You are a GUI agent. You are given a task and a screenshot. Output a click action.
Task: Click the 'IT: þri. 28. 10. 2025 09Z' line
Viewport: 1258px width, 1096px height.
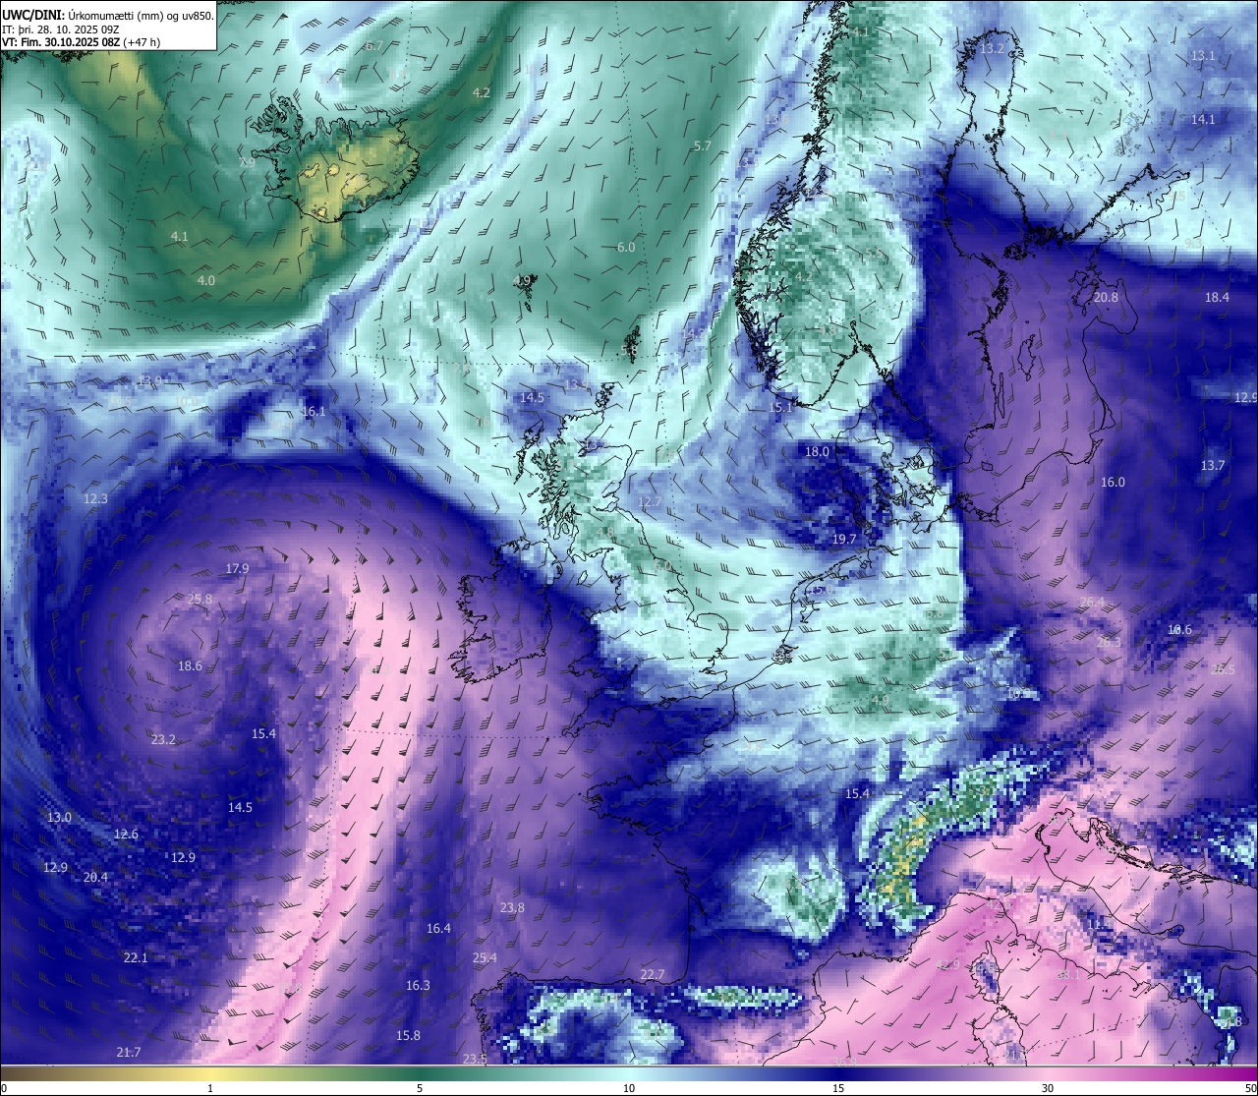61,29
